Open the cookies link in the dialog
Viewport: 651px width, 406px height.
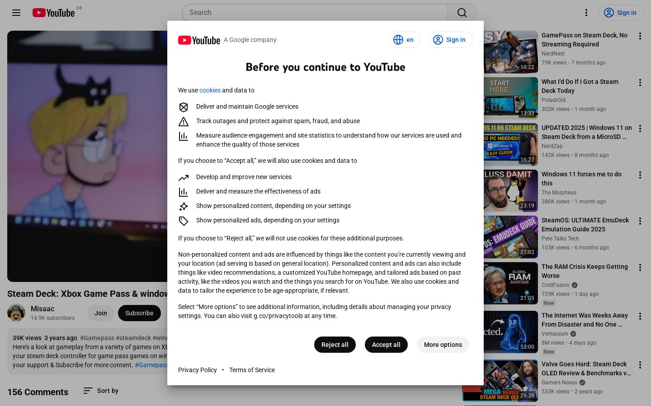[210, 90]
